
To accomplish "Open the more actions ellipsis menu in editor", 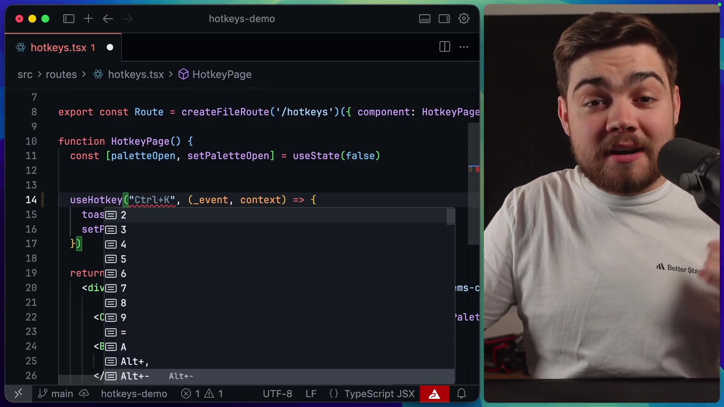I will tap(463, 47).
